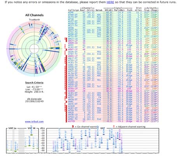Click the TrueNorth label above radar
The image size is (179, 157).
[34, 19]
